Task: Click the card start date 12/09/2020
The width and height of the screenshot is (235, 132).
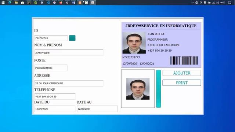Action: point(130,63)
